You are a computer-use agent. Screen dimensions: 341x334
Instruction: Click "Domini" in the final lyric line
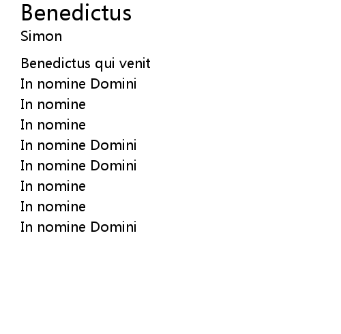[x=114, y=227]
